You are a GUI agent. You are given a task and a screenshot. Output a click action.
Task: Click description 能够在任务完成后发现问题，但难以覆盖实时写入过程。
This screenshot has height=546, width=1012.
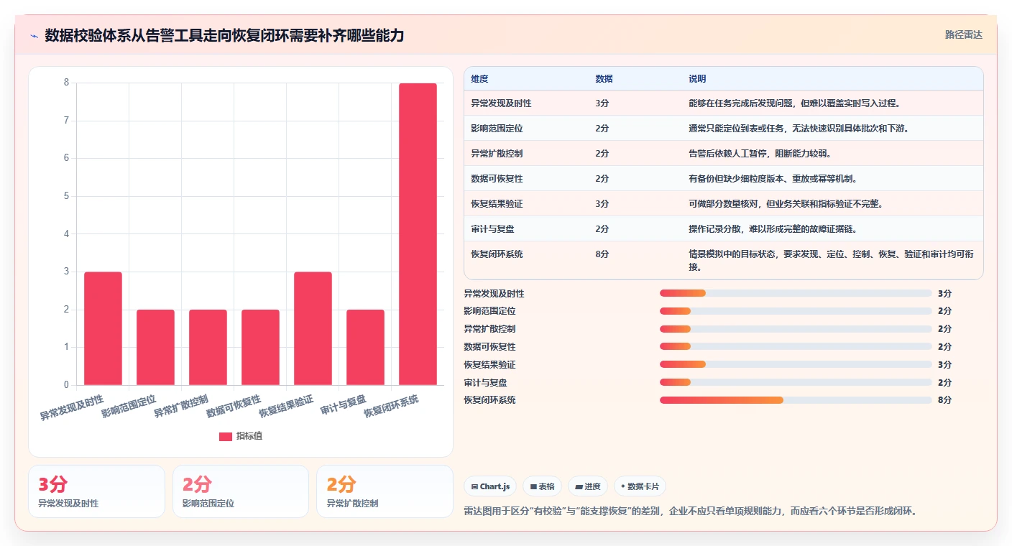[x=794, y=103]
